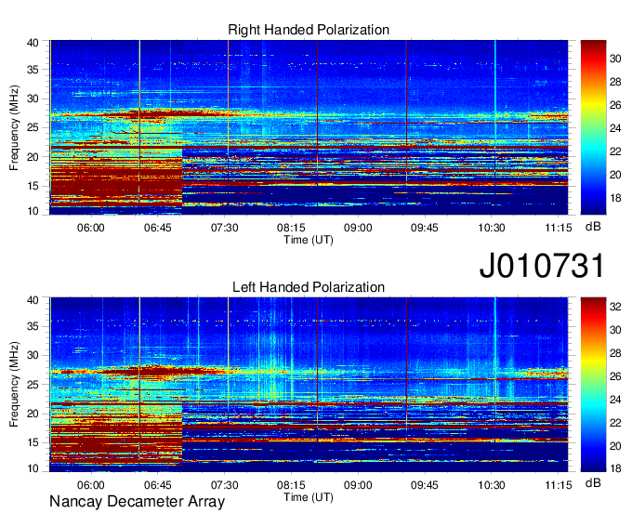
Task: Click the 24 dB label on Right Handed color bar
Action: [x=615, y=128]
